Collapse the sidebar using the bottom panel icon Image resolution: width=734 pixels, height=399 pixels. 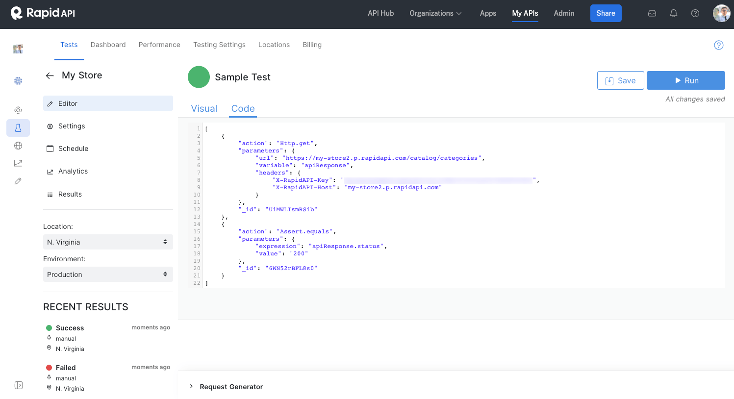[18, 385]
